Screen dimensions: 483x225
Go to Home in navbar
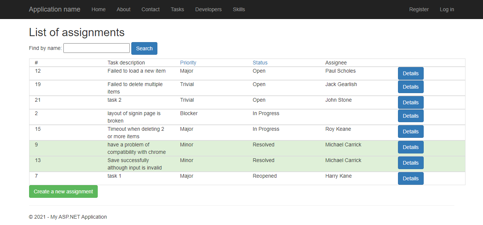tap(98, 9)
